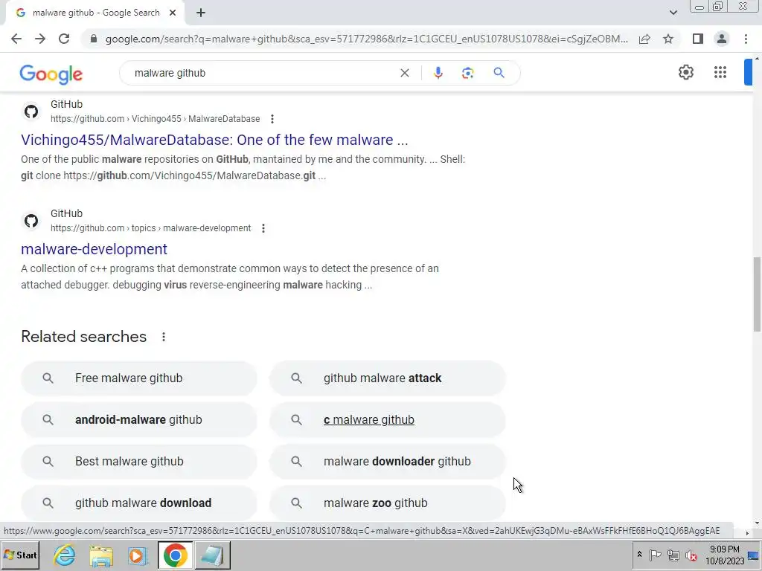Start voice search with microphone icon

(x=438, y=73)
